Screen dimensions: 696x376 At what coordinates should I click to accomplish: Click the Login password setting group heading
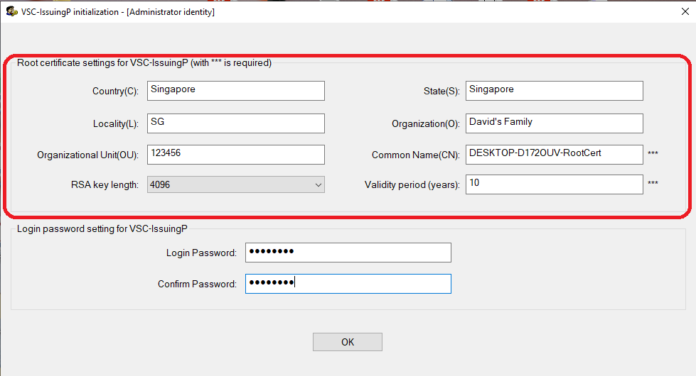(102, 228)
